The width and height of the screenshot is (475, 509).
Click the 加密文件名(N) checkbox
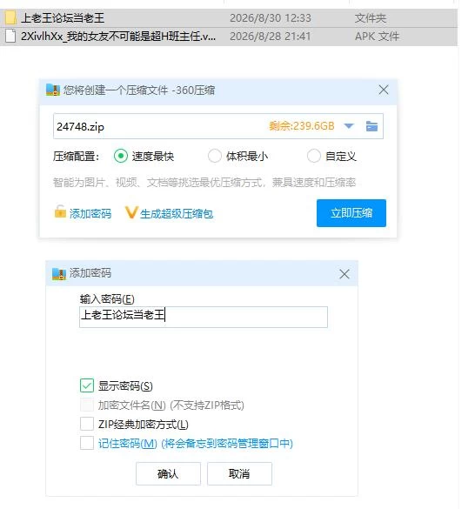[x=87, y=405]
